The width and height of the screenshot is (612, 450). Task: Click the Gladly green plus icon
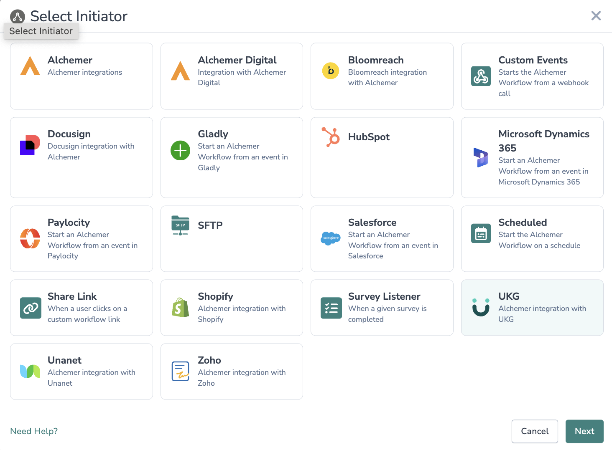(x=181, y=150)
